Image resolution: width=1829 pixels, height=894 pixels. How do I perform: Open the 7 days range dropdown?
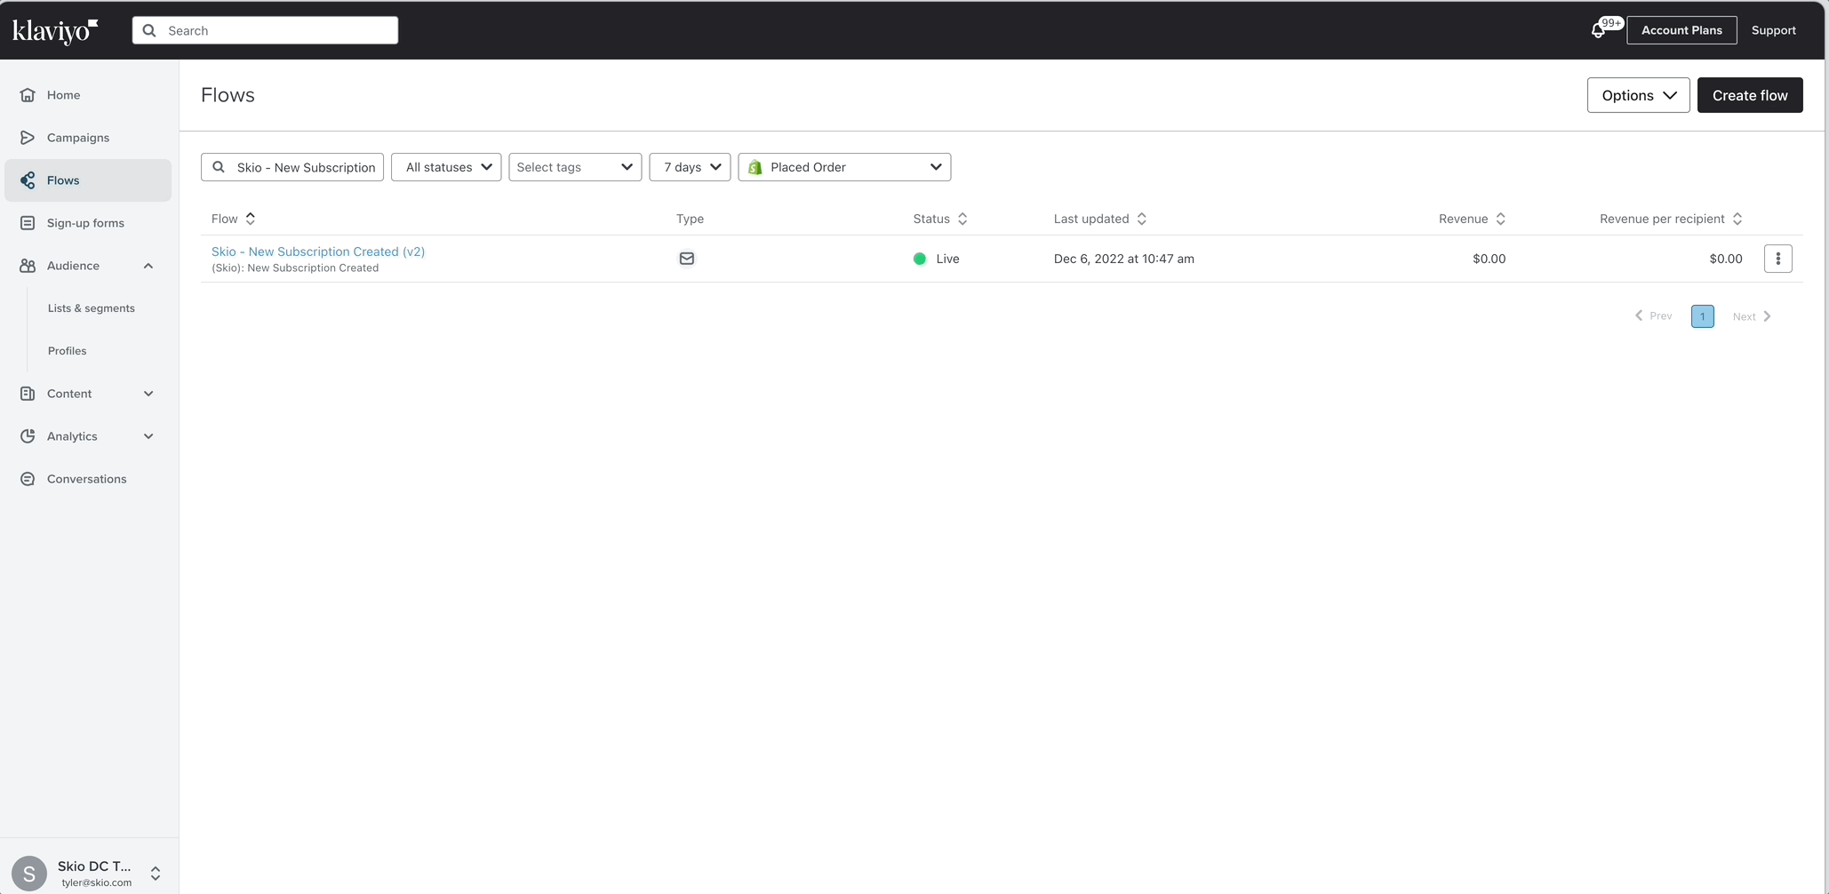(690, 167)
